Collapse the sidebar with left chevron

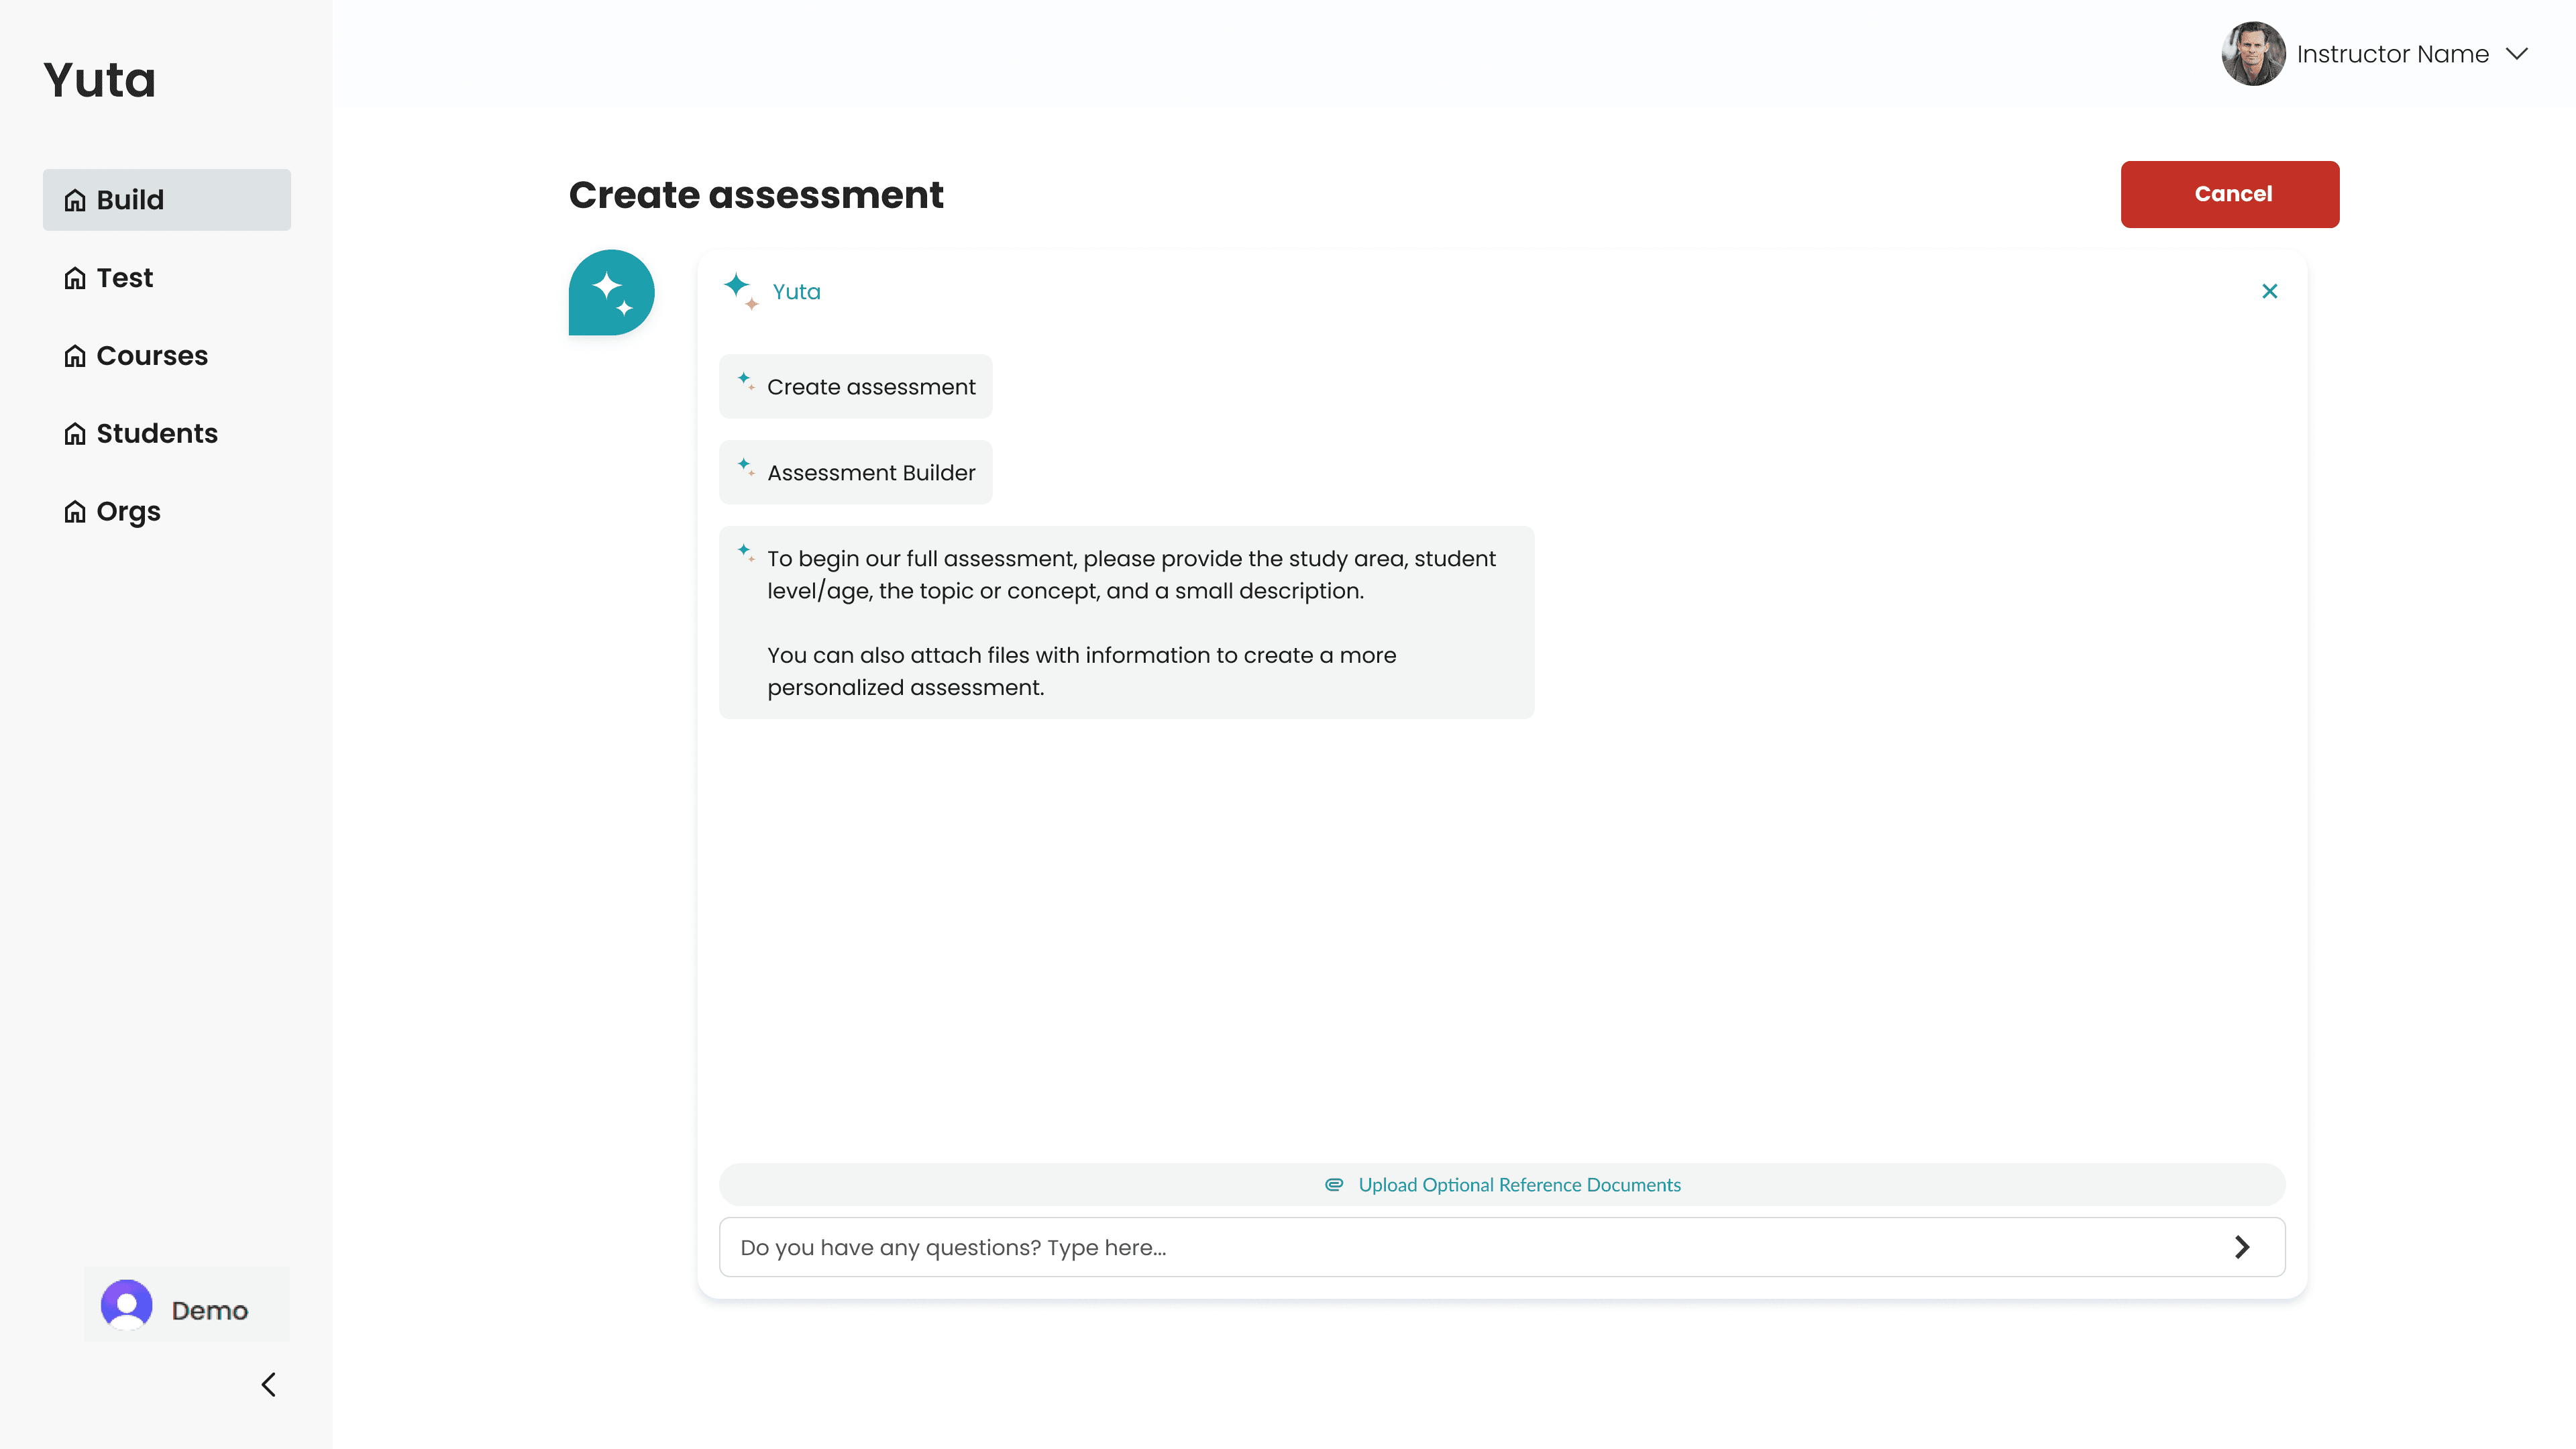pos(268,1384)
